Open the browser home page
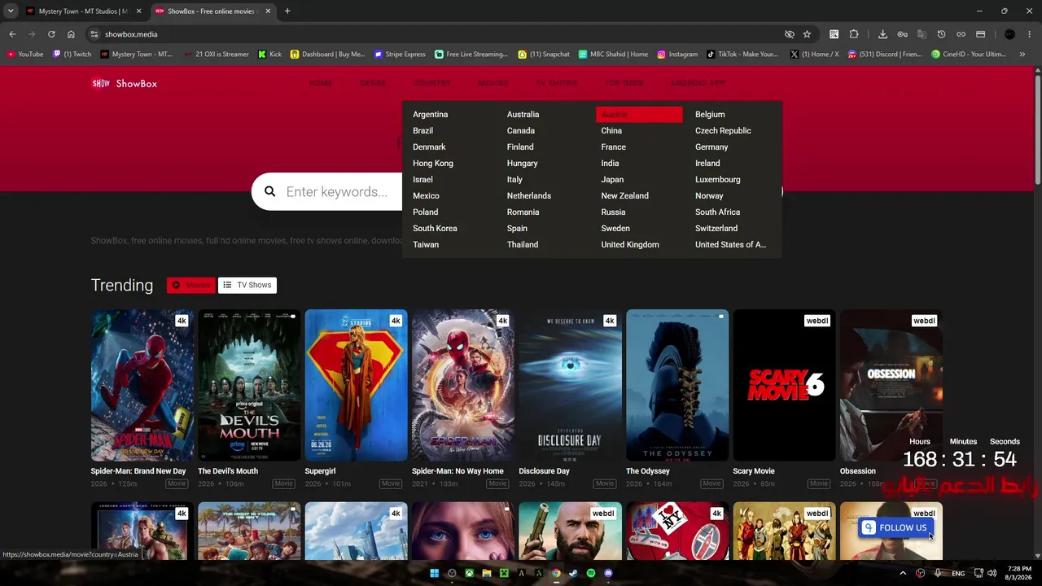The image size is (1042, 586). click(71, 34)
